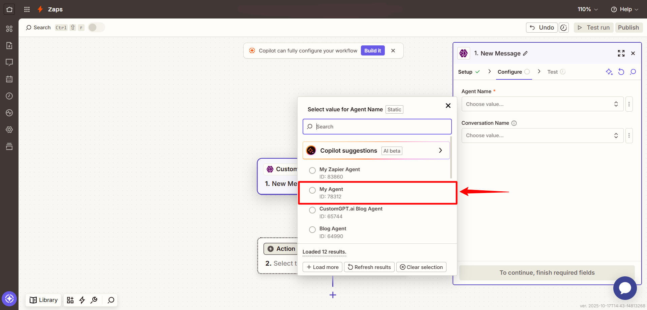The width and height of the screenshot is (647, 310).
Task: Open the Conversation Name Choose value dropdown
Action: pyautogui.click(x=542, y=135)
